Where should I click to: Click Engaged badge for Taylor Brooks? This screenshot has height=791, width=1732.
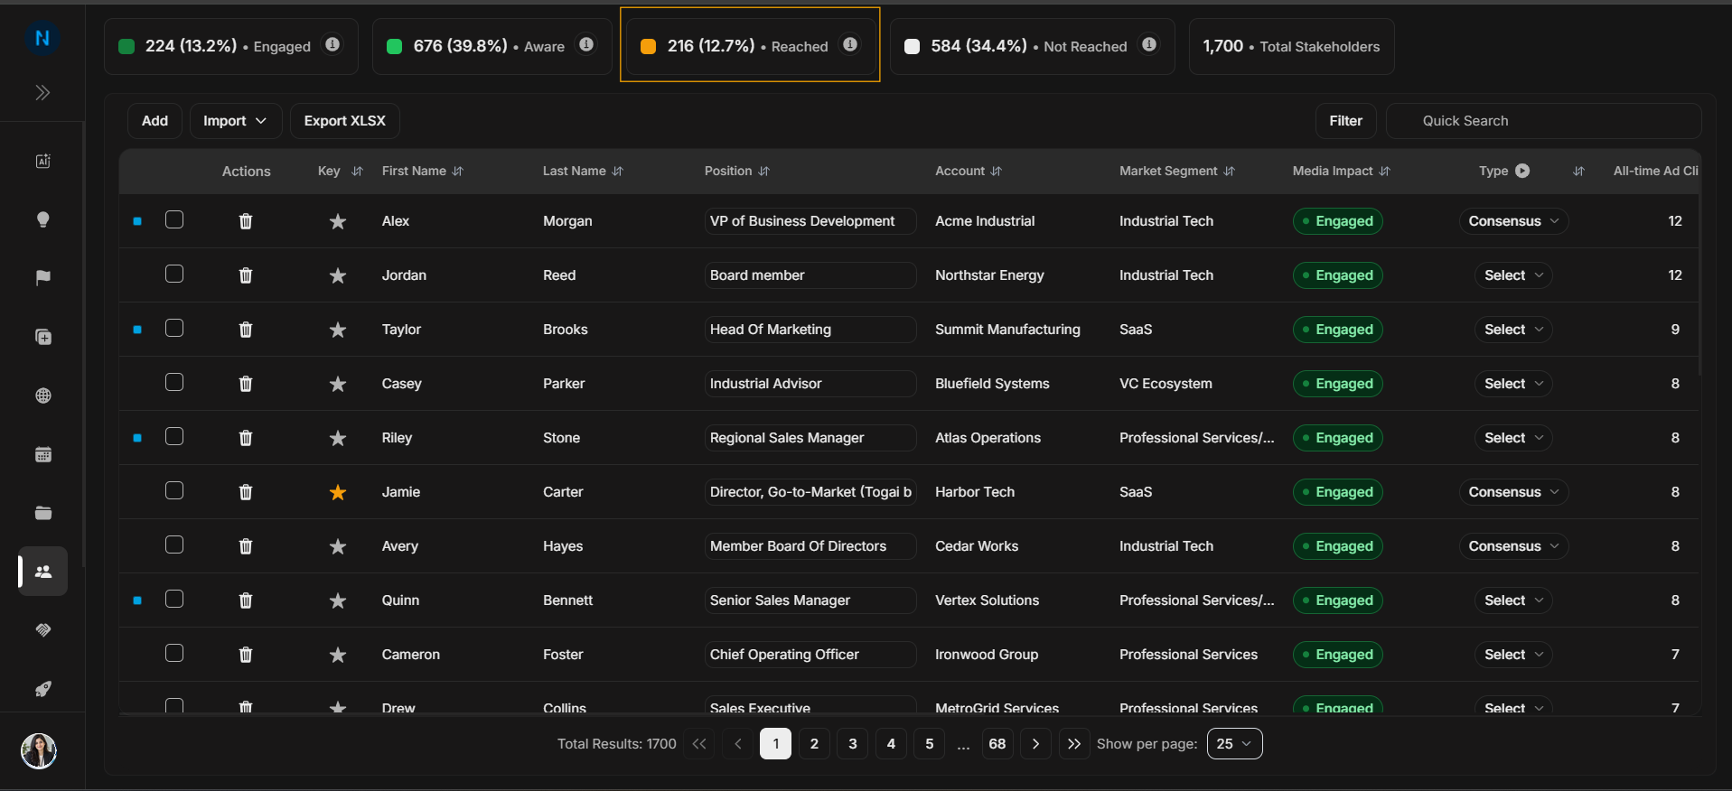[1337, 330]
